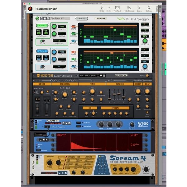Open the ARP1 Direction Up selector
Screen dimensions: 187x187
(x=59, y=41)
